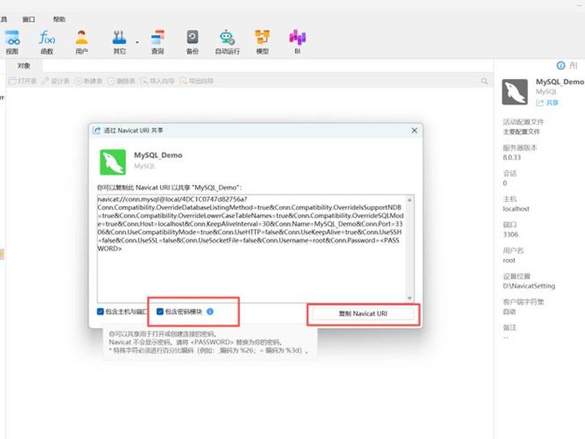Switch to the Objects (对象) tab

[x=24, y=66]
